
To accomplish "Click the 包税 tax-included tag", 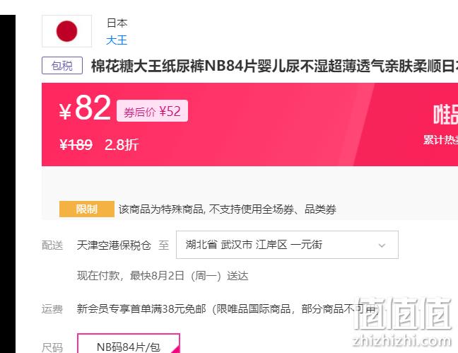I will coord(62,66).
